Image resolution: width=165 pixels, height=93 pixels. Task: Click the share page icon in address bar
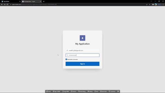(147, 5)
